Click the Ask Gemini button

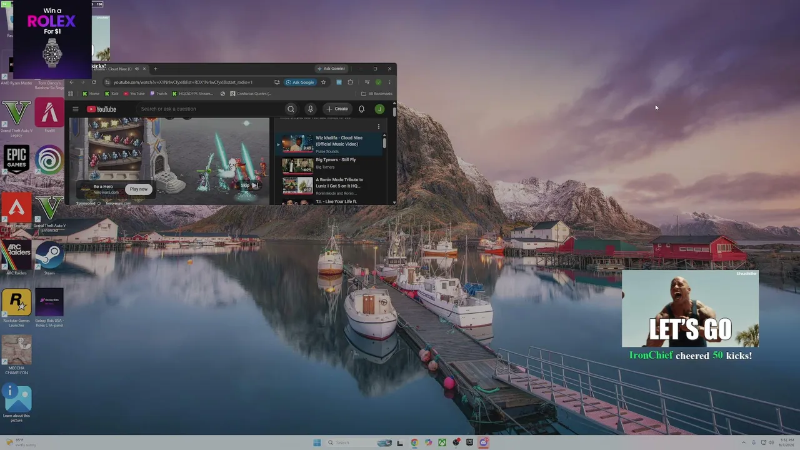pyautogui.click(x=331, y=69)
